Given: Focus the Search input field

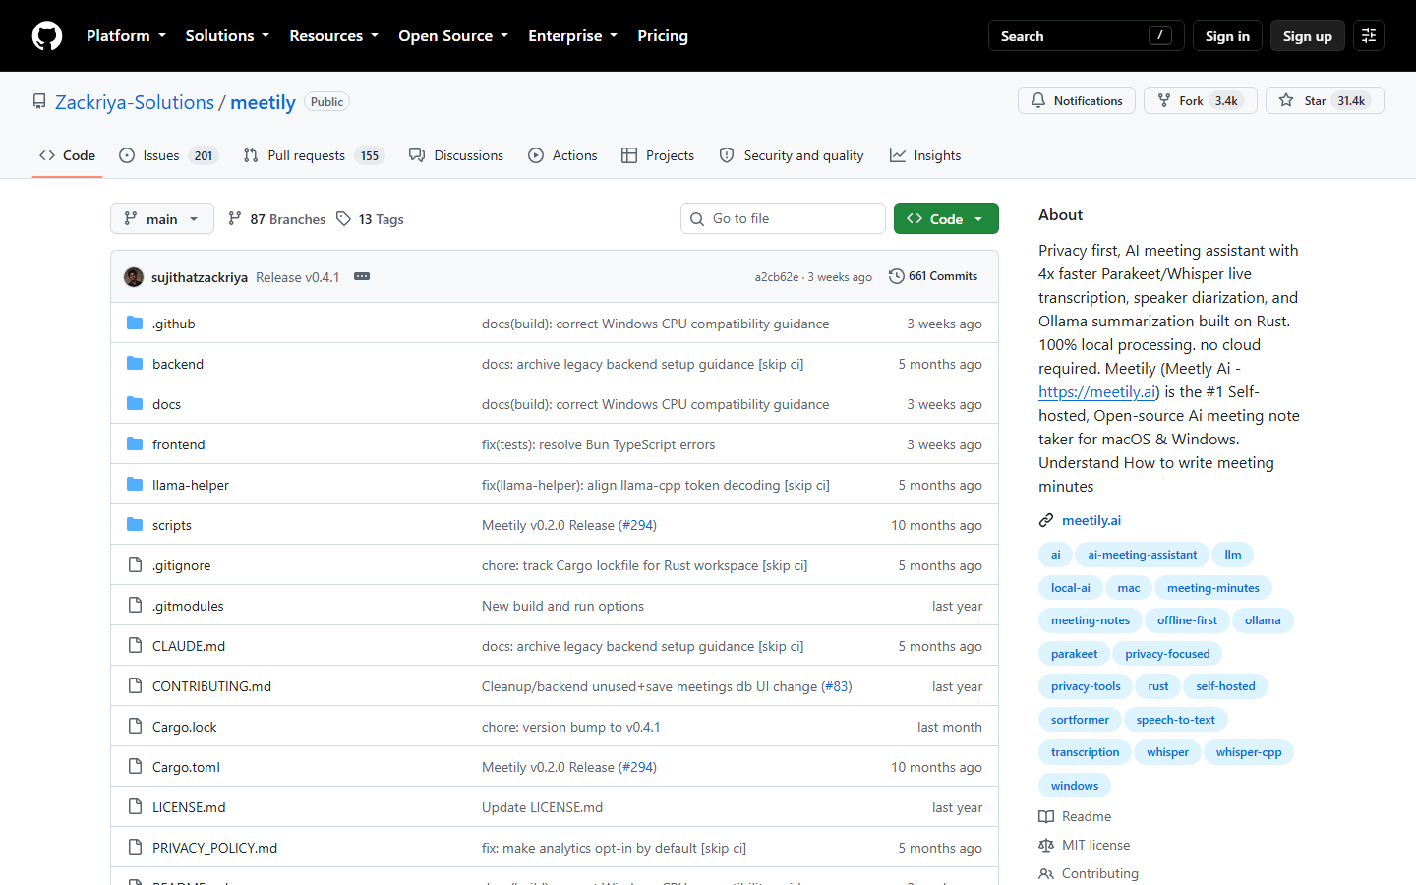Looking at the screenshot, I should [1086, 36].
